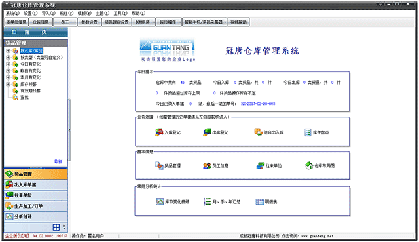This screenshot has height=242, width=419.
Task: Expand the 今日有变化 tree node
Action: tap(8, 64)
